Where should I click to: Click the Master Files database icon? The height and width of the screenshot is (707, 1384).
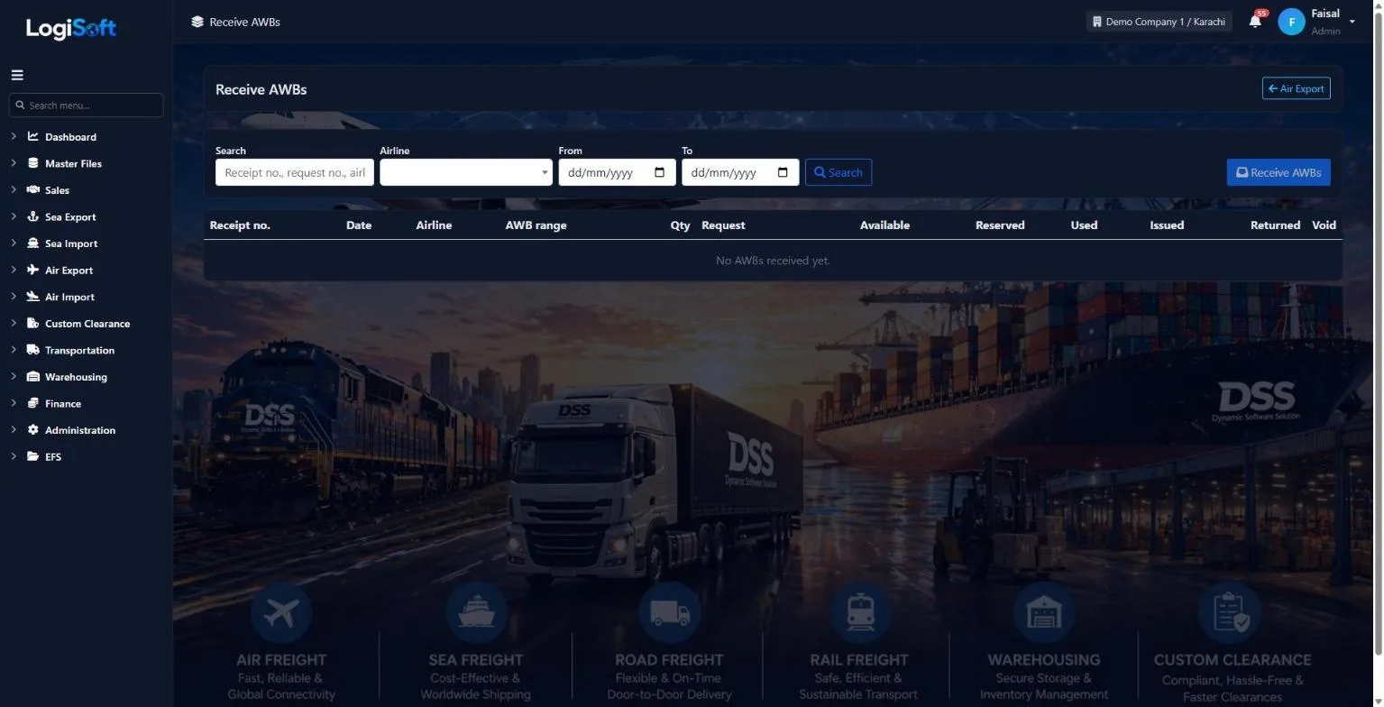click(x=33, y=163)
